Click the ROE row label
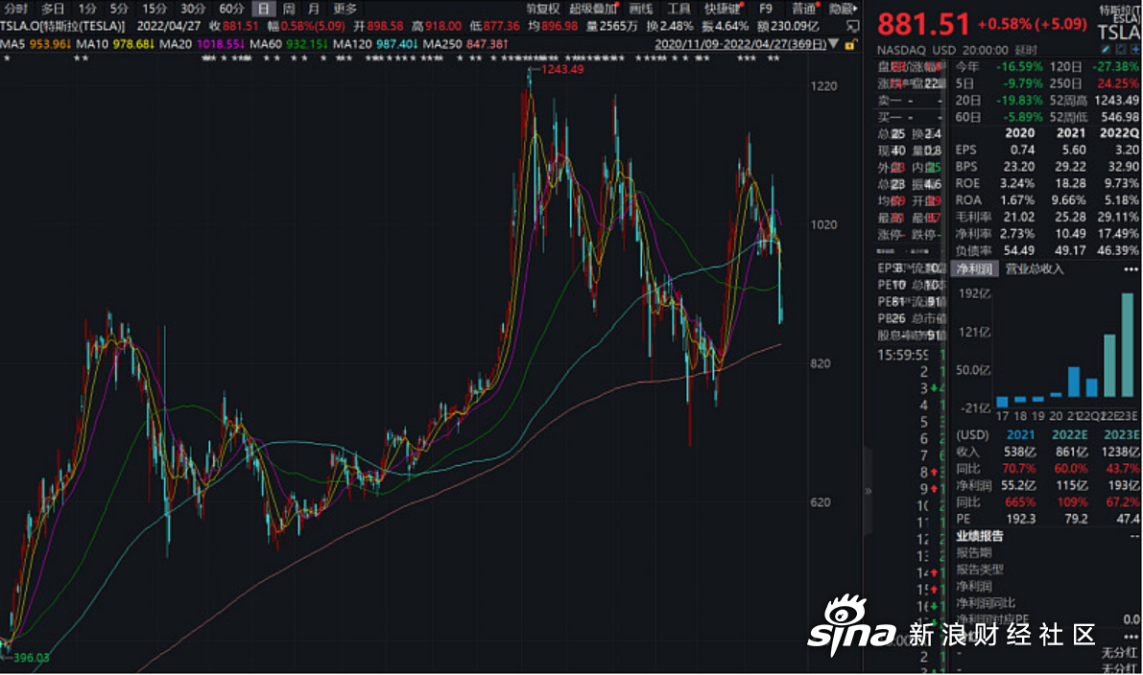The height and width of the screenshot is (675, 1143). (x=966, y=183)
